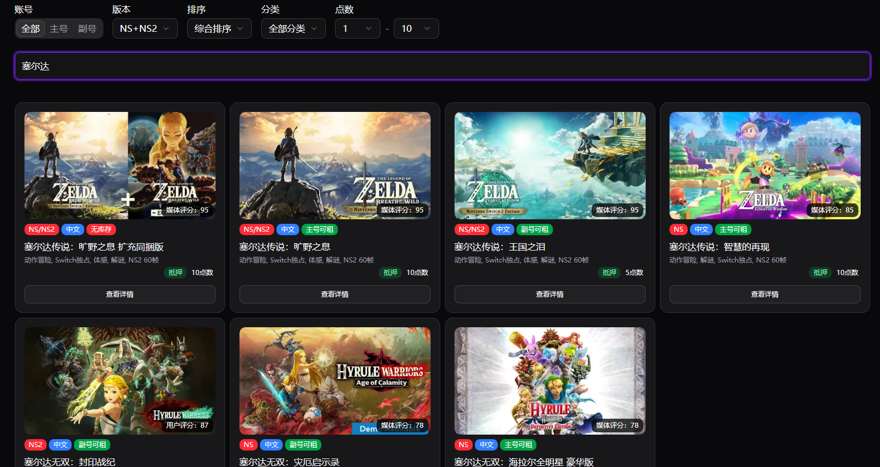Click the NS/NS2 badge on 旷野之息 card
This screenshot has height=467, width=880.
[256, 230]
